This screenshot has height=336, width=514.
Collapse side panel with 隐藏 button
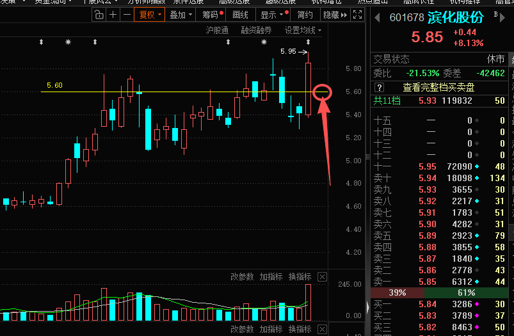pyautogui.click(x=335, y=15)
